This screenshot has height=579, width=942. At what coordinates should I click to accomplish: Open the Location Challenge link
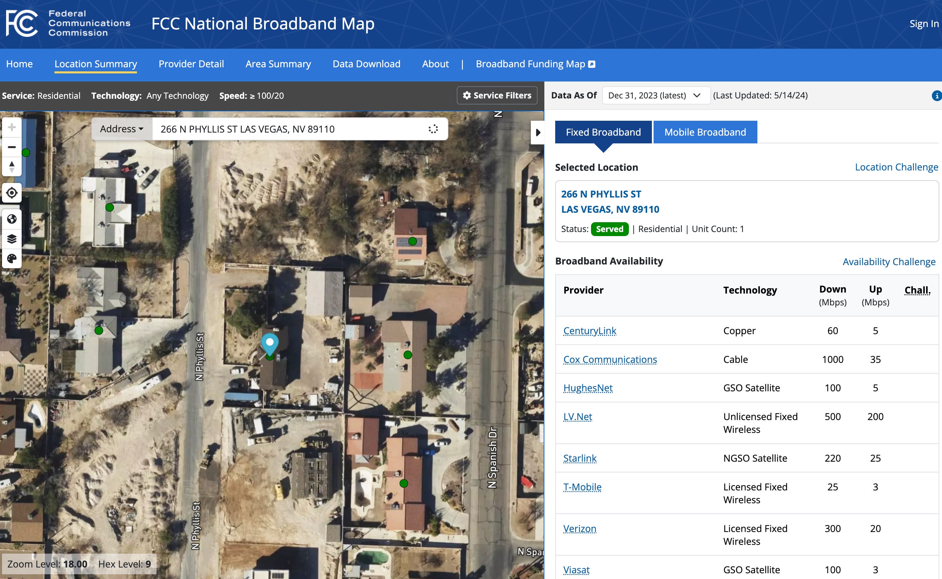pyautogui.click(x=896, y=167)
